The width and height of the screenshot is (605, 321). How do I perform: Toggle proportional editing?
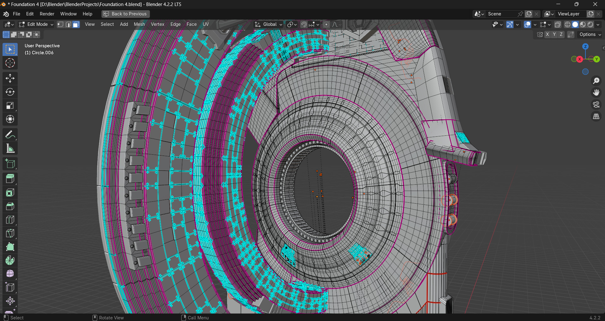pyautogui.click(x=326, y=24)
